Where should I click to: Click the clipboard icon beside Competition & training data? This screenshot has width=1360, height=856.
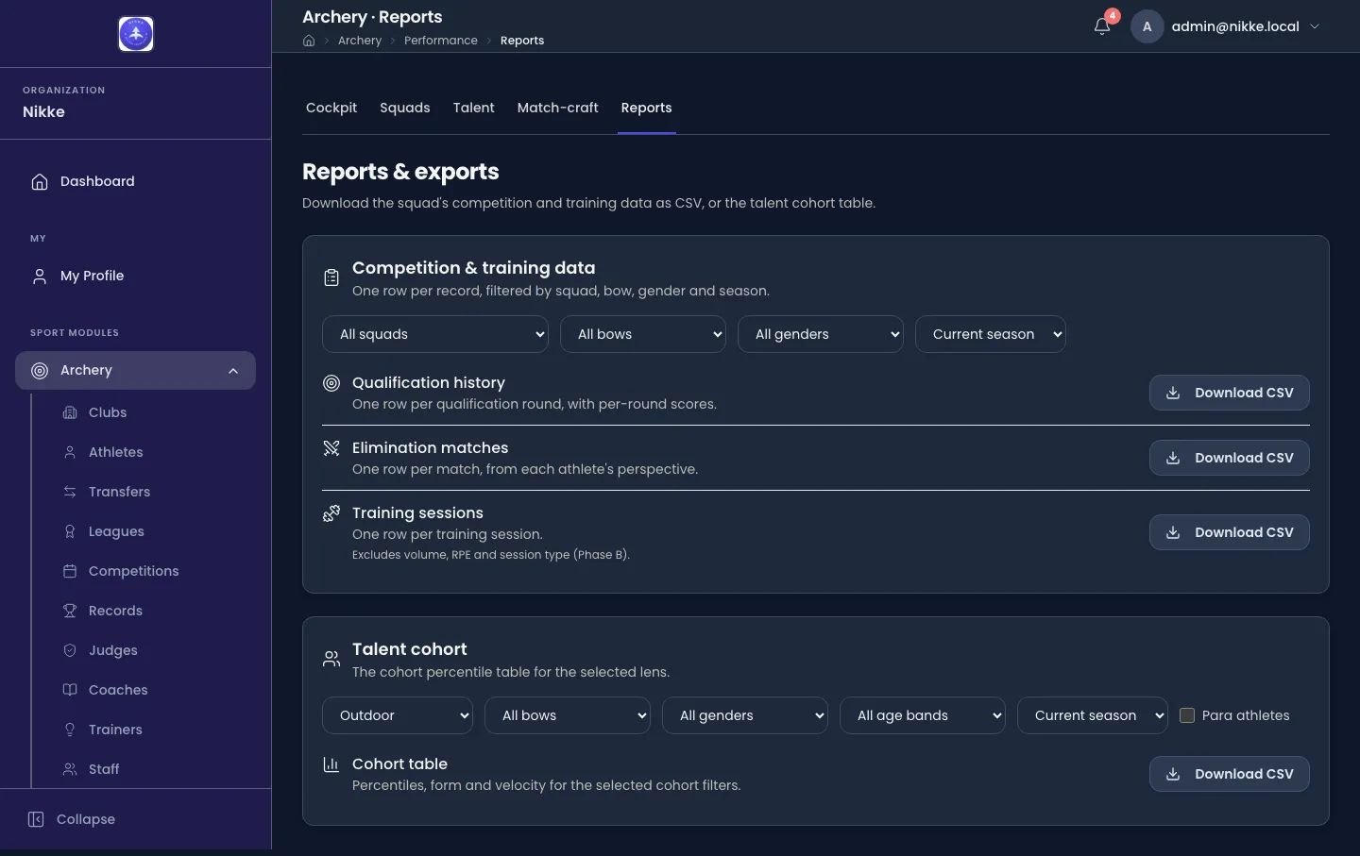(x=331, y=277)
